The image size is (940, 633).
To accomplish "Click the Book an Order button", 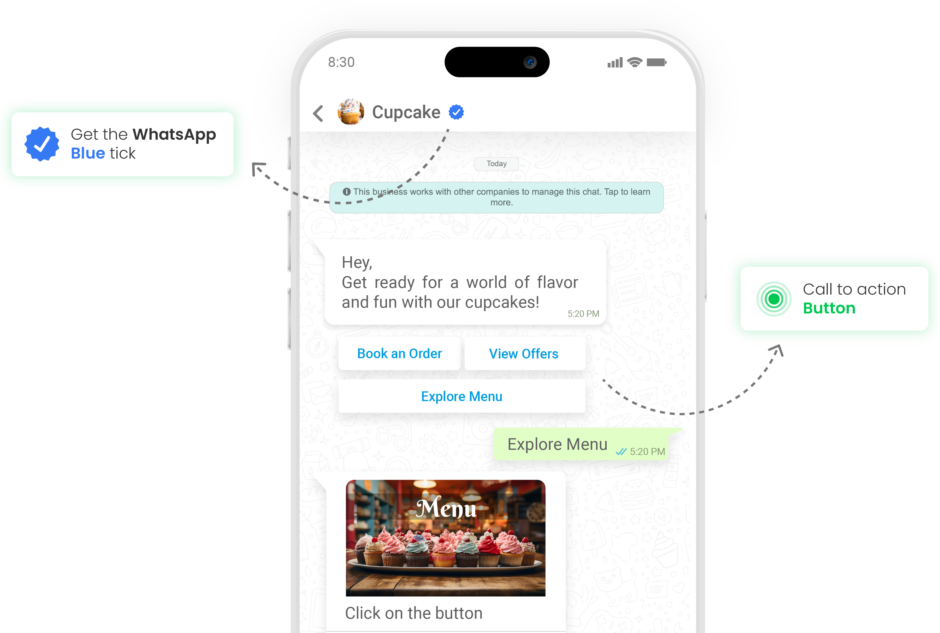I will (x=399, y=353).
